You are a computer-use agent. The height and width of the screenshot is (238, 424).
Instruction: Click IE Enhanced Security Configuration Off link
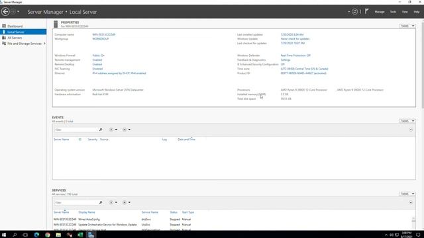282,64
